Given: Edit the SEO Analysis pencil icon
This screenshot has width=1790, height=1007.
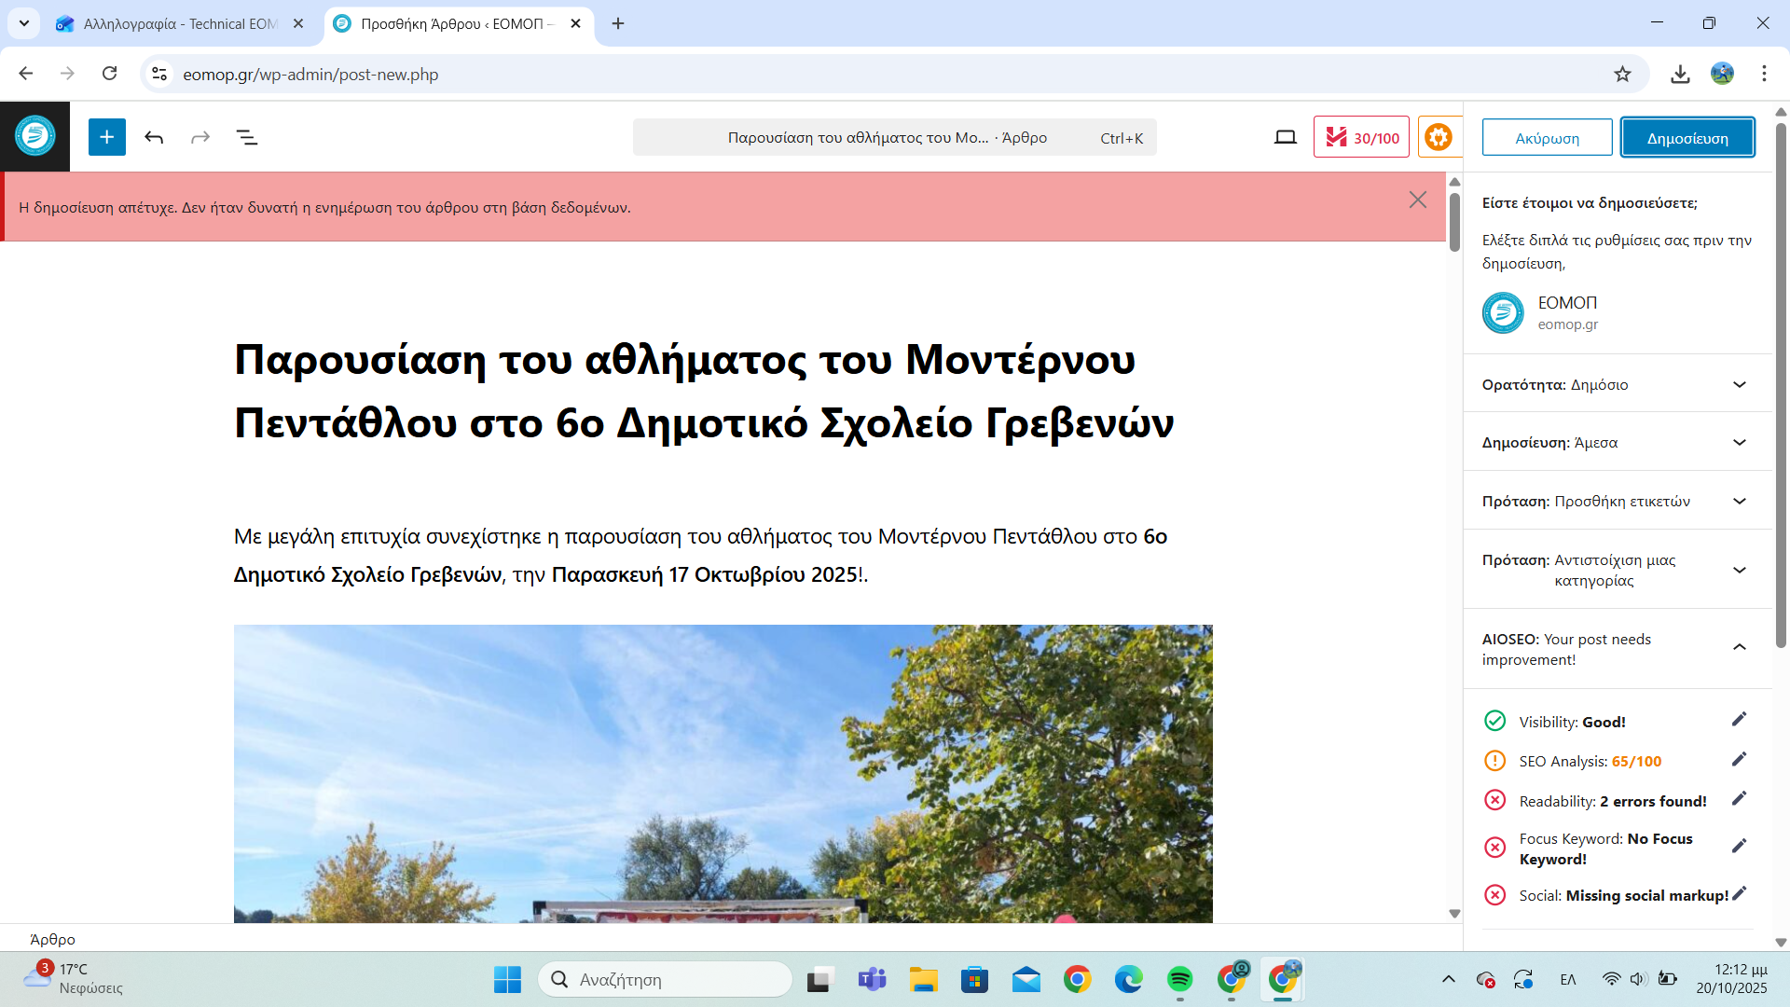Looking at the screenshot, I should point(1739,759).
